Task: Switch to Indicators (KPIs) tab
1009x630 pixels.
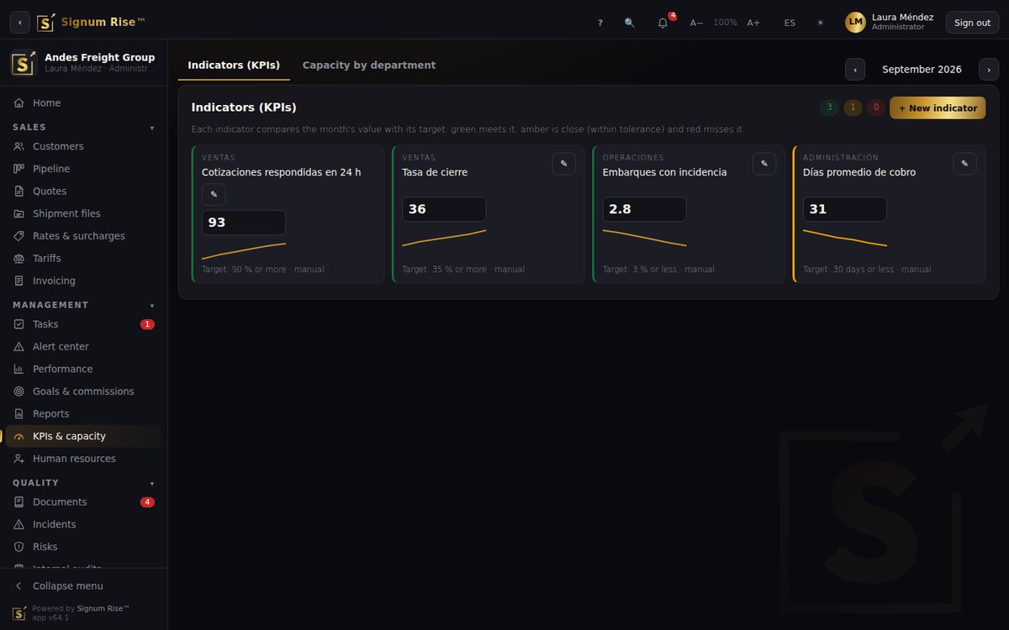Action: tap(234, 66)
